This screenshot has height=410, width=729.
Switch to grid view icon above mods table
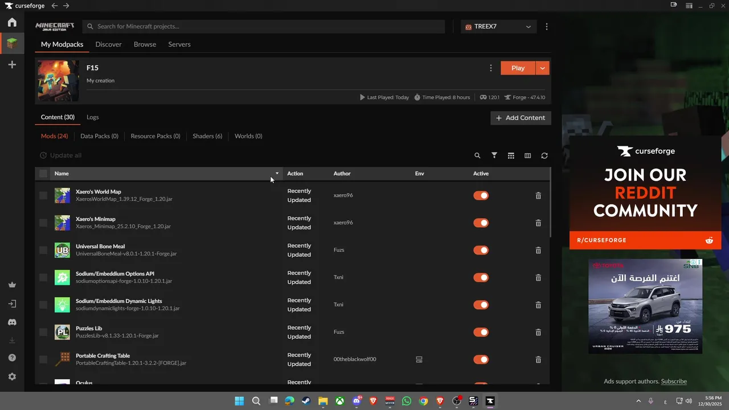tap(511, 155)
